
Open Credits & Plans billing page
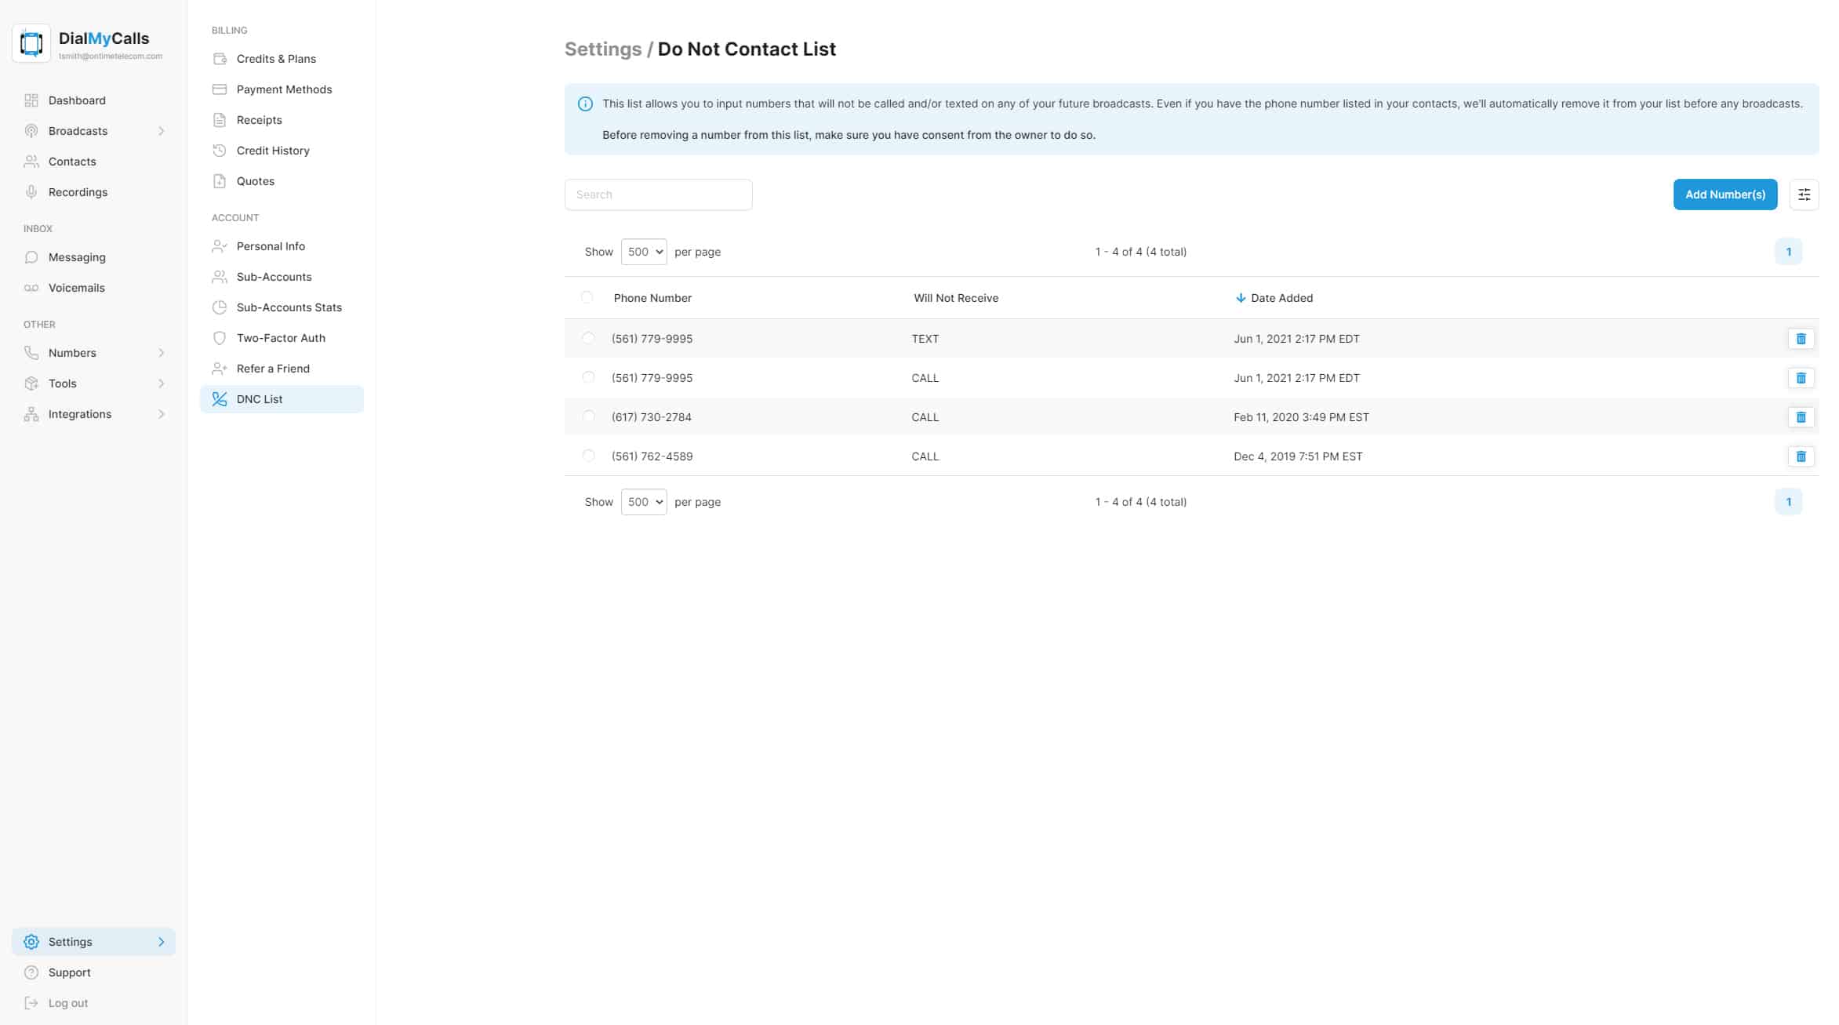point(276,59)
